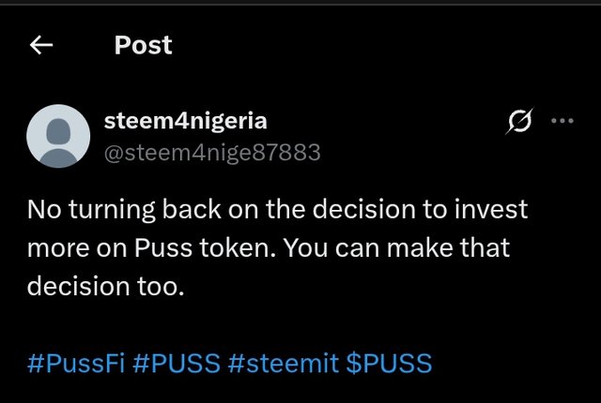Screen dimensions: 601x403
Task: Open the three-dot more options menu
Action: 562,121
